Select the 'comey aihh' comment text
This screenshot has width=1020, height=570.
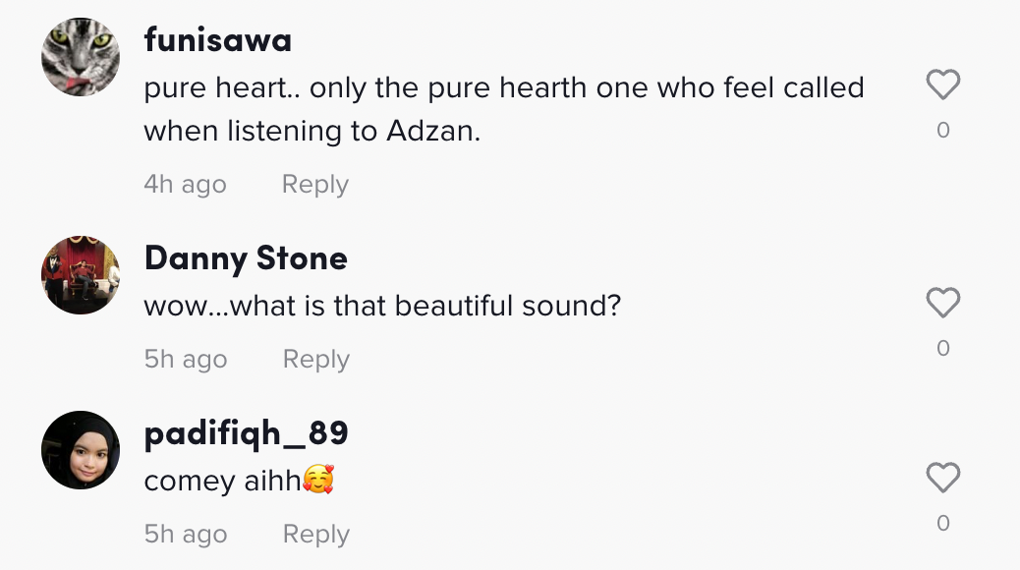pyautogui.click(x=239, y=482)
